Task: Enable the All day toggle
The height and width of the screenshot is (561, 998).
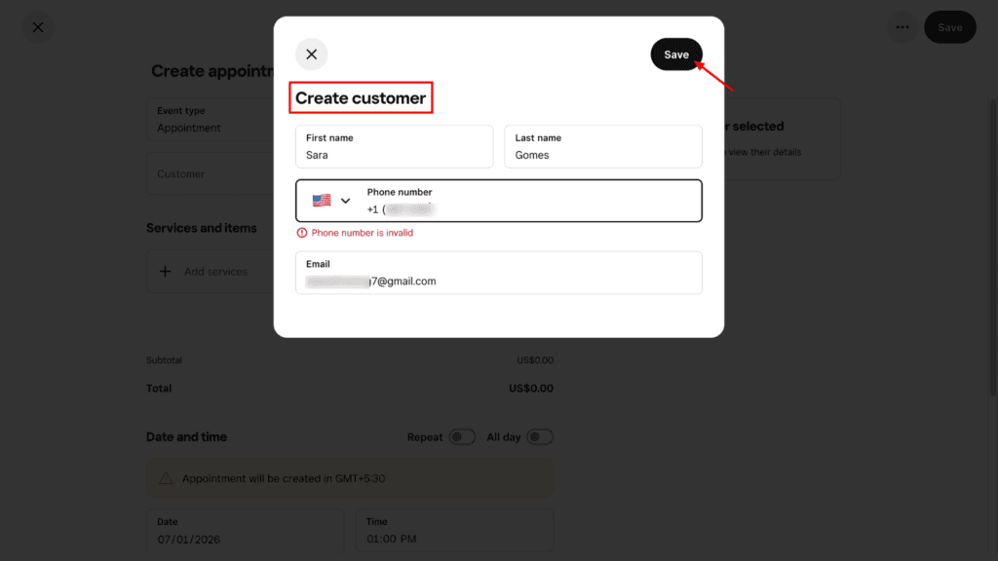Action: 540,437
